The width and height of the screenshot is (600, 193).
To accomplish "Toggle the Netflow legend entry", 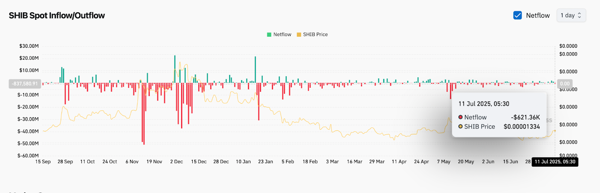I will click(x=279, y=34).
